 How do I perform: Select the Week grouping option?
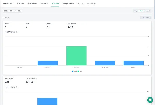[141, 11]
